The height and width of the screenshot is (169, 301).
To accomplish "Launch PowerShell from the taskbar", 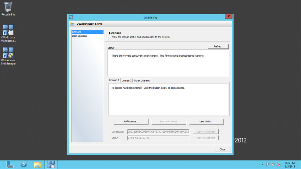I will point(24,165).
